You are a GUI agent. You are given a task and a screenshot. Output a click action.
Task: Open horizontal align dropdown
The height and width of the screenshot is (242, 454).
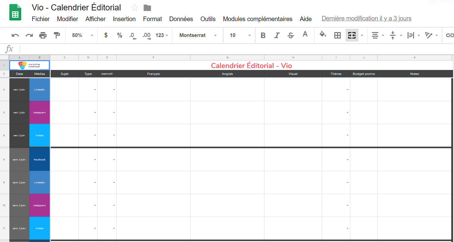pos(378,35)
